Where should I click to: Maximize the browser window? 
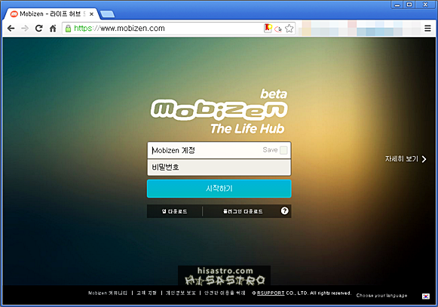coord(409,5)
